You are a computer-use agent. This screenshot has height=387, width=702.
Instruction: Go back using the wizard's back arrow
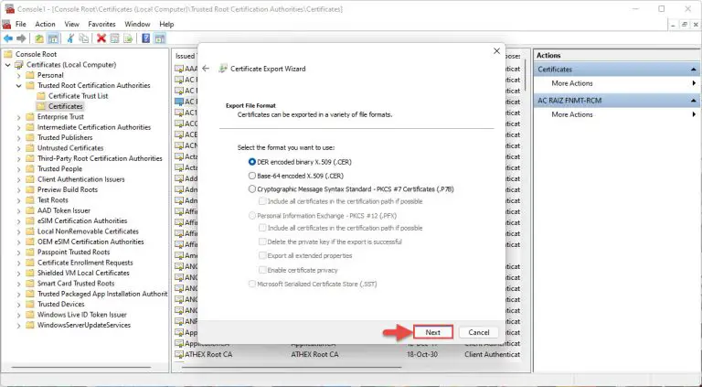point(207,69)
